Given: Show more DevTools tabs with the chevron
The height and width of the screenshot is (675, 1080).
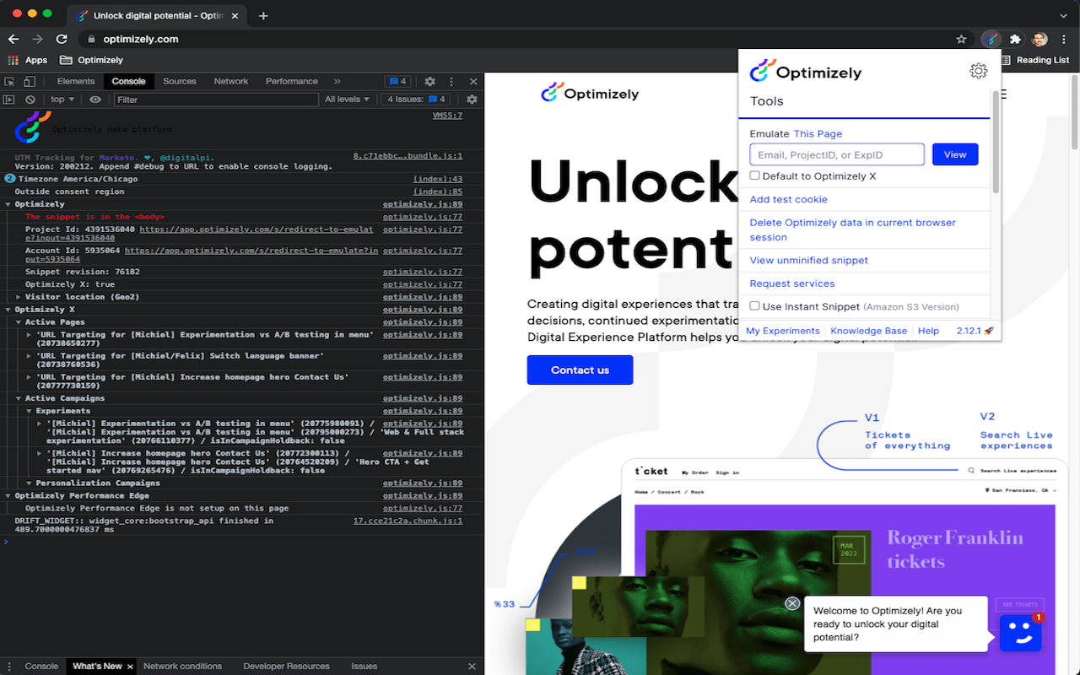Looking at the screenshot, I should (337, 82).
